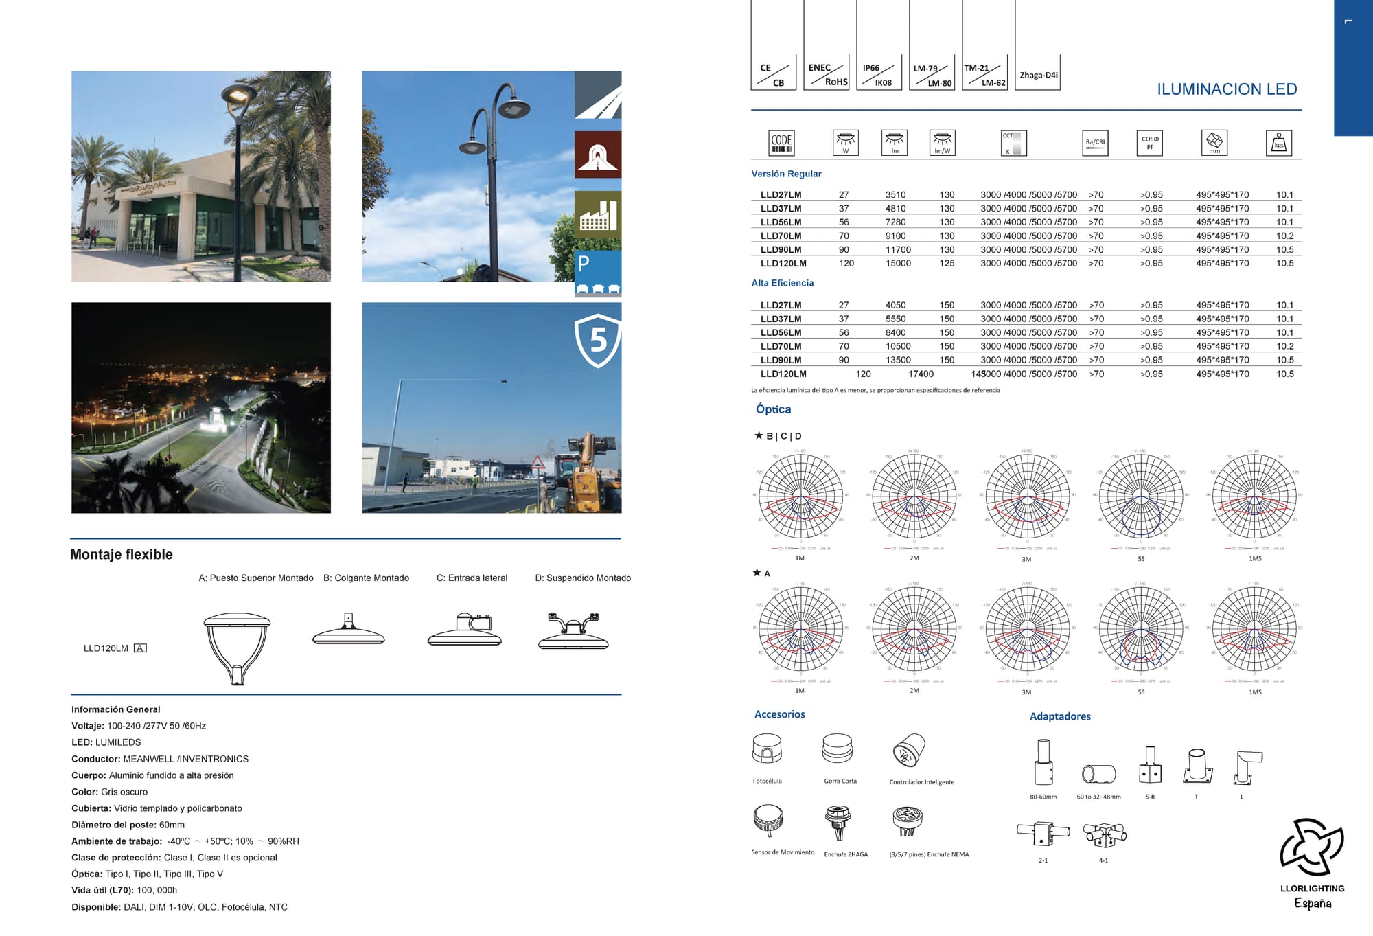Click the kgs weight column icon

(1279, 143)
